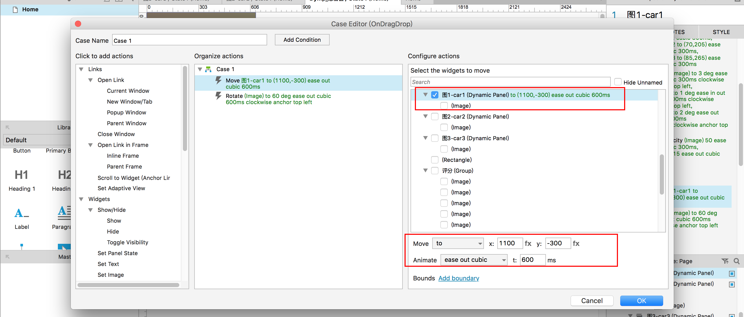744x317 pixels.
Task: Click the Case Name input field
Action: [x=189, y=40]
